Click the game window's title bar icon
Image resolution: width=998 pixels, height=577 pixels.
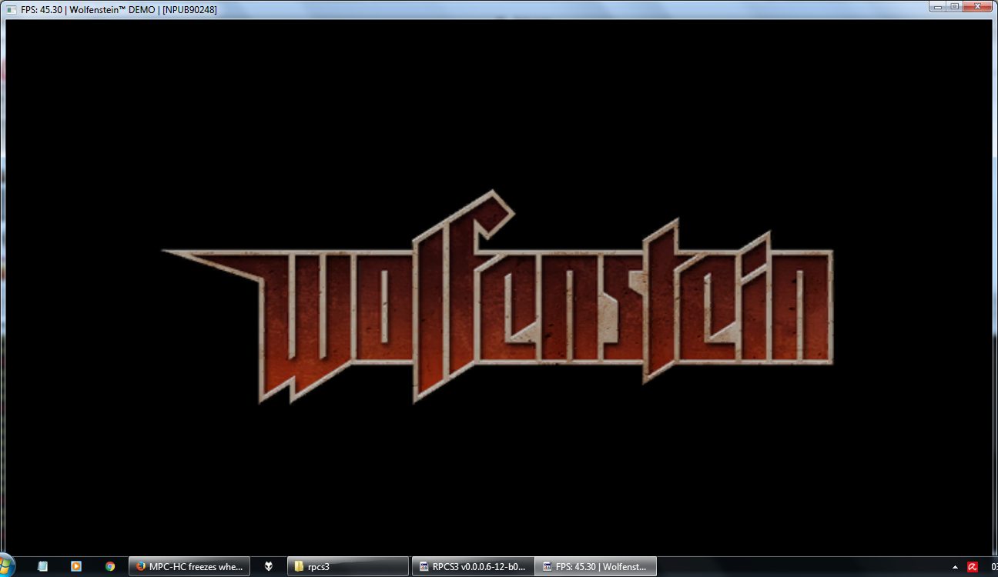click(11, 9)
